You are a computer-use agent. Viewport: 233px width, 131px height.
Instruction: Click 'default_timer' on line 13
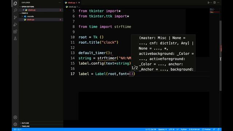pyautogui.click(x=92, y=53)
